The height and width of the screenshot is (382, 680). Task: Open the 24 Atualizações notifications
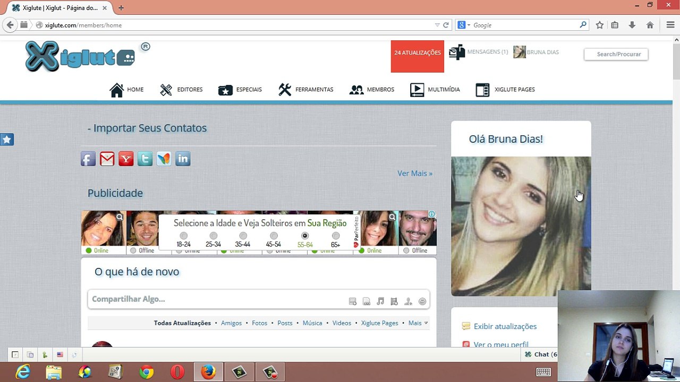pyautogui.click(x=418, y=56)
